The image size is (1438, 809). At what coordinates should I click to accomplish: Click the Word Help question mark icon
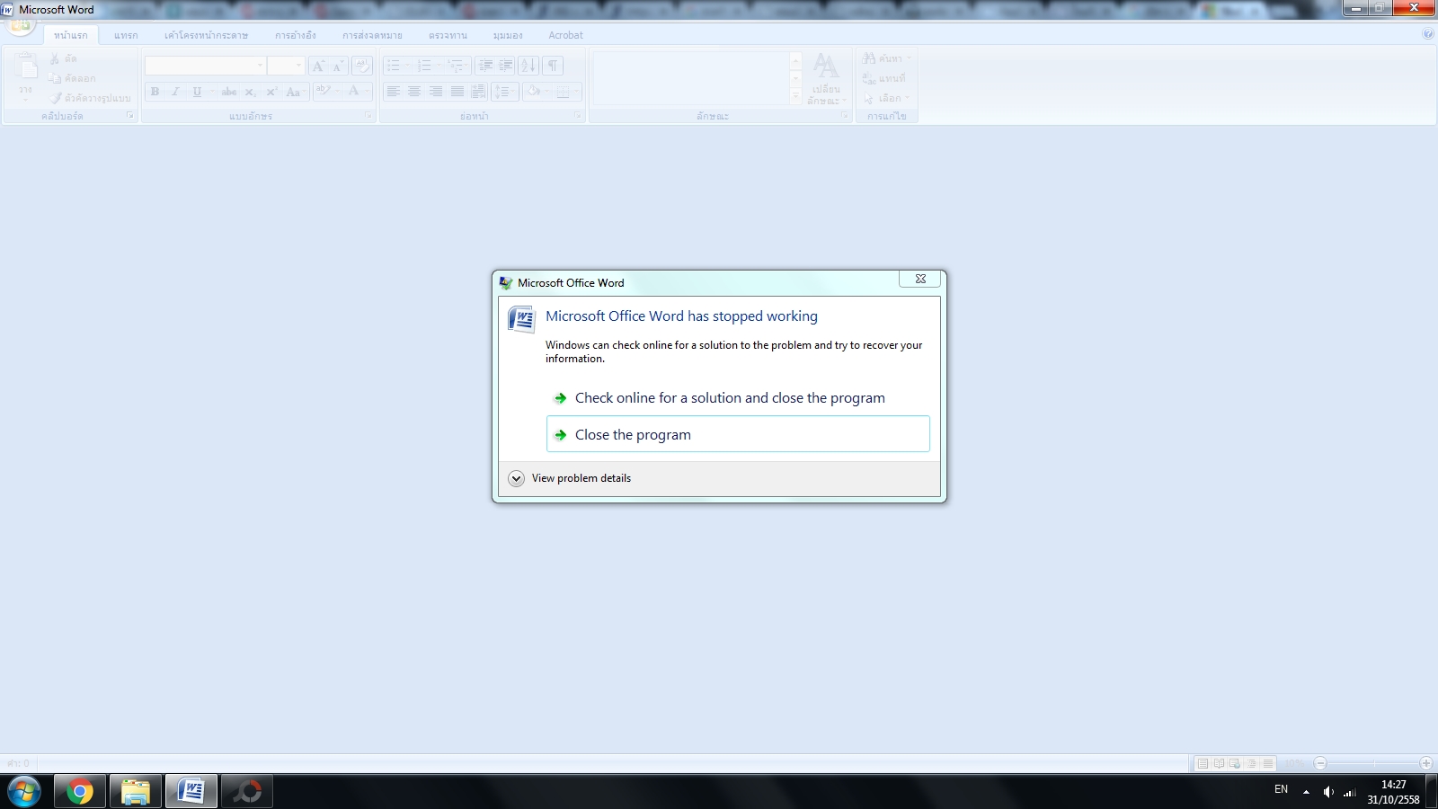click(1428, 34)
